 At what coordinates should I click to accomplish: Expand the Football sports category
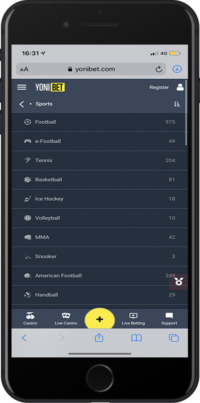click(99, 122)
